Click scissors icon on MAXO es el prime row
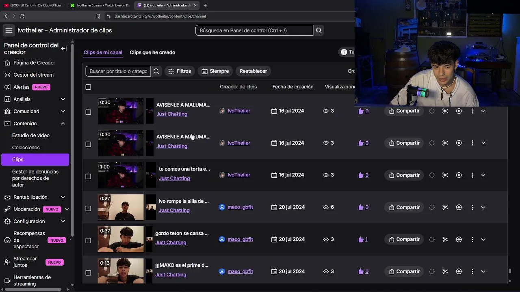 click(x=445, y=271)
